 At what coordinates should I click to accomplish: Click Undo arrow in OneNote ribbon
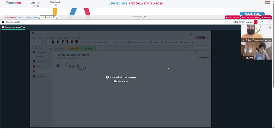(x=34, y=42)
